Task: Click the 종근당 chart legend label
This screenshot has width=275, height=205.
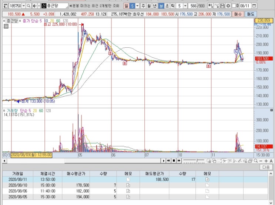Action: [x=12, y=21]
